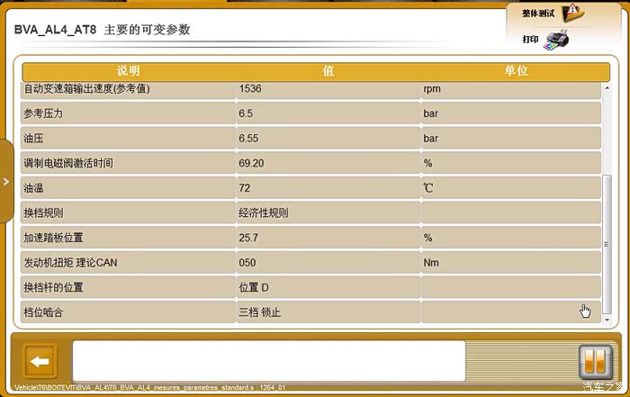Click the 说明 column header
Screen dimensions: 630x397
129,71
